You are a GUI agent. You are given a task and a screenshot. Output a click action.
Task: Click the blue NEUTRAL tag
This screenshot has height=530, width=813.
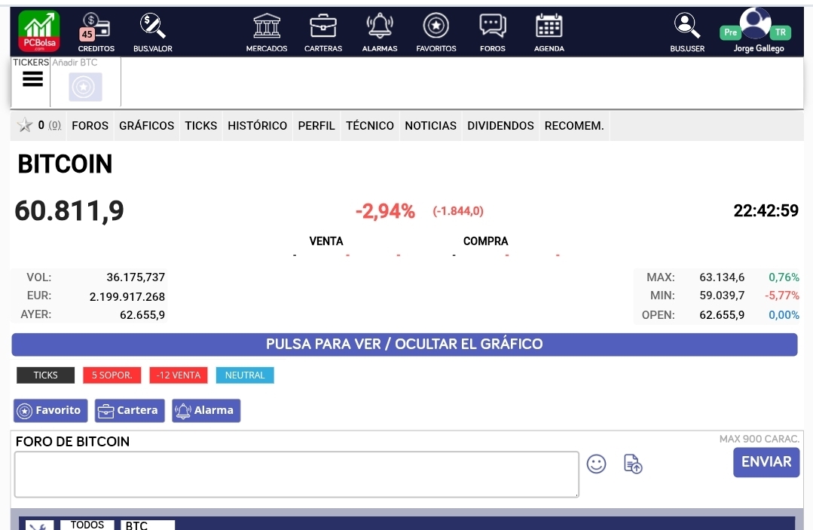(245, 375)
